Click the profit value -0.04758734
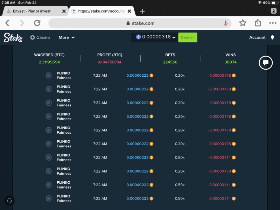 click(110, 62)
